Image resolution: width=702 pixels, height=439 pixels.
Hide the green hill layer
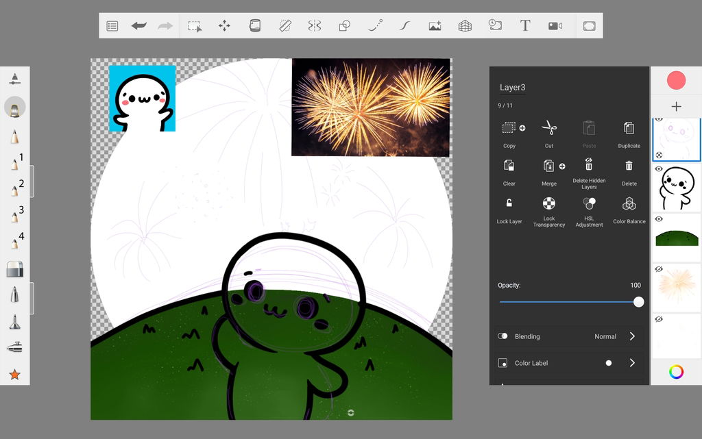pos(659,219)
